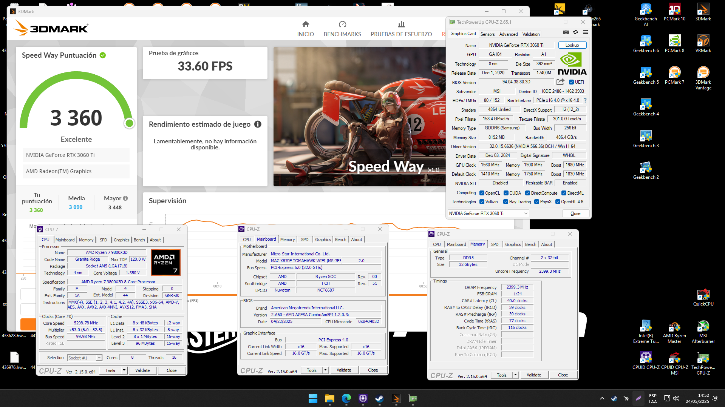Image resolution: width=725 pixels, height=407 pixels.
Task: Open VRMark desktop shortcut
Action: (x=703, y=43)
